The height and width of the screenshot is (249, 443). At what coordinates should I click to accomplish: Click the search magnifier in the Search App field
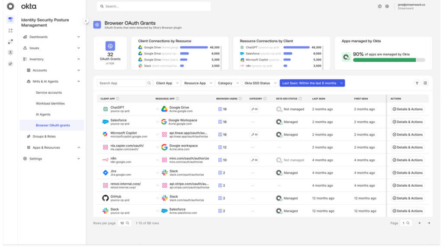point(149,83)
